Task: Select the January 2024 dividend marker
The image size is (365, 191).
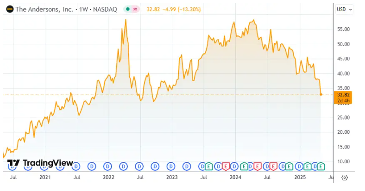Action: coord(234,166)
